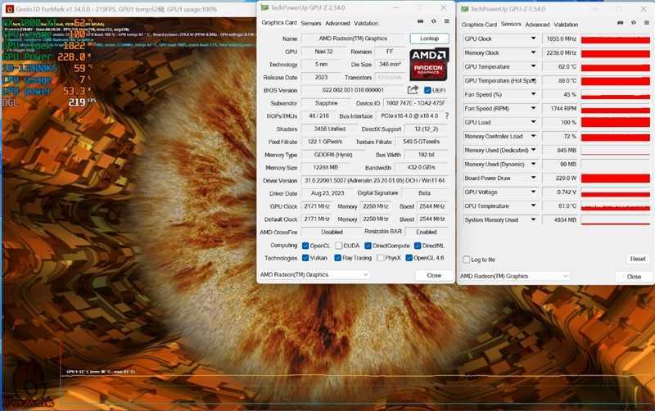The image size is (655, 411).
Task: Open the CPU Temperature sensor dropdown arrow
Action: pyautogui.click(x=533, y=206)
